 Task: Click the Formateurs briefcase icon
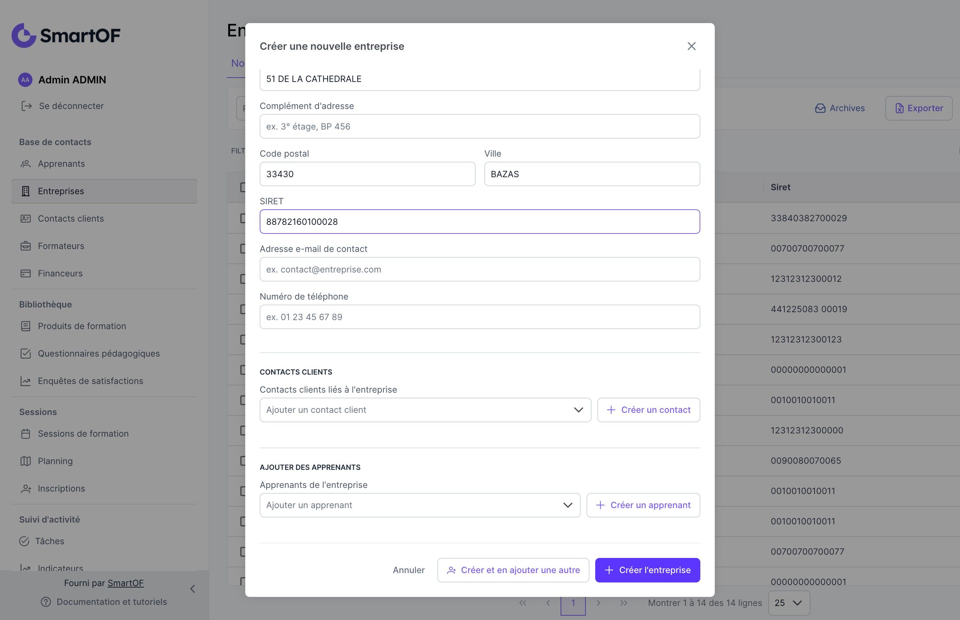point(26,246)
